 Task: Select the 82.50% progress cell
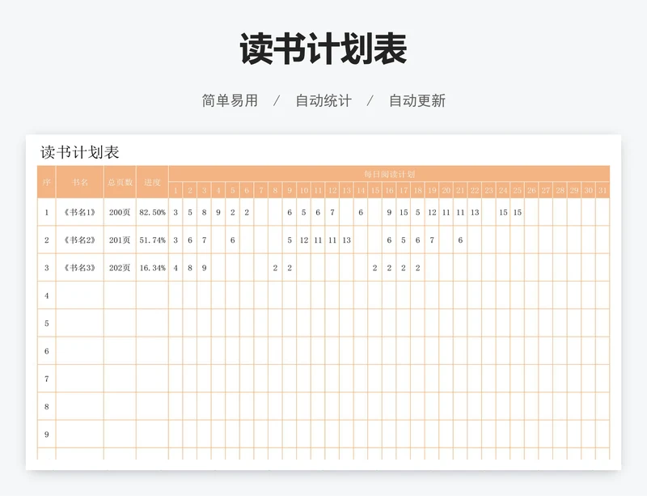[x=152, y=213]
